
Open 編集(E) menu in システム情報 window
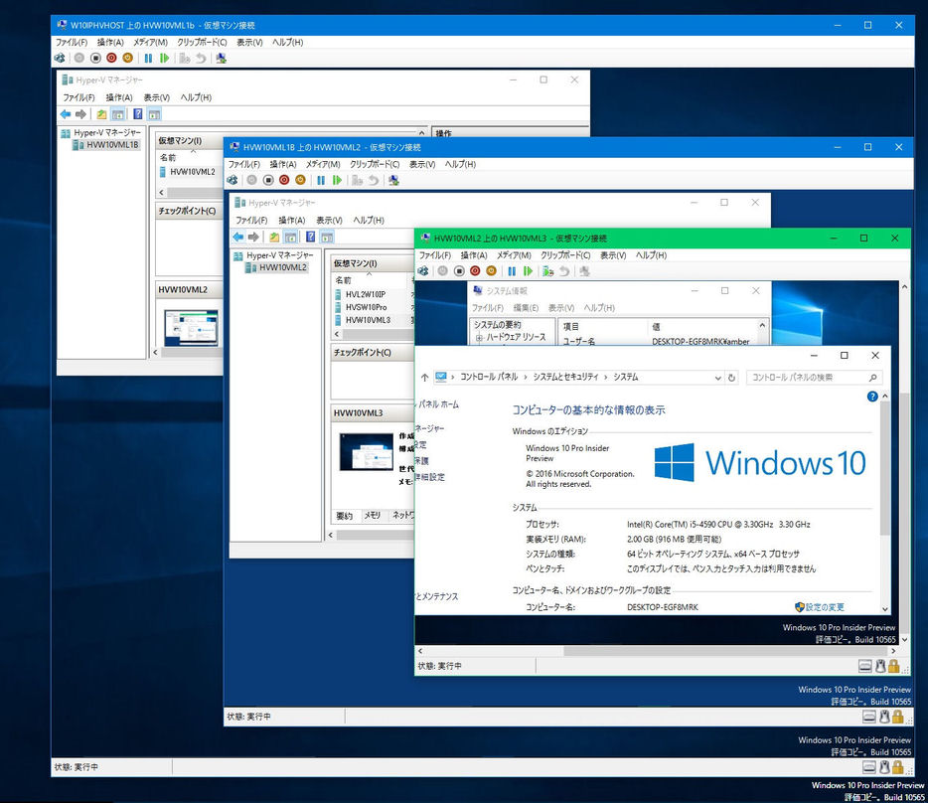[526, 308]
